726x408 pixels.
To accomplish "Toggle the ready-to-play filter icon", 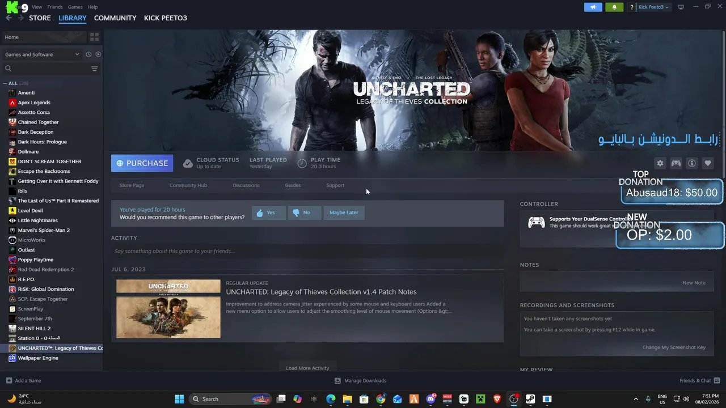I will pyautogui.click(x=98, y=54).
